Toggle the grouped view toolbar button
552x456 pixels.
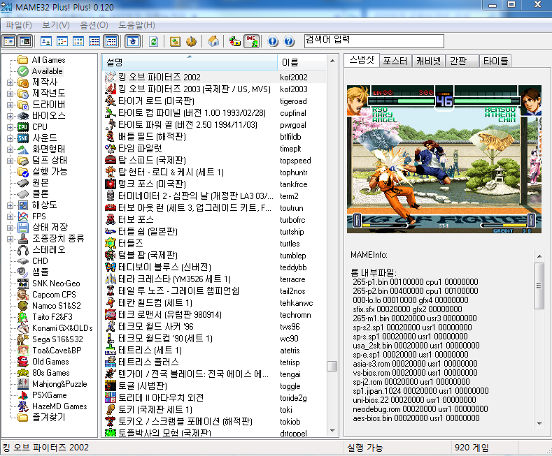coord(111,41)
